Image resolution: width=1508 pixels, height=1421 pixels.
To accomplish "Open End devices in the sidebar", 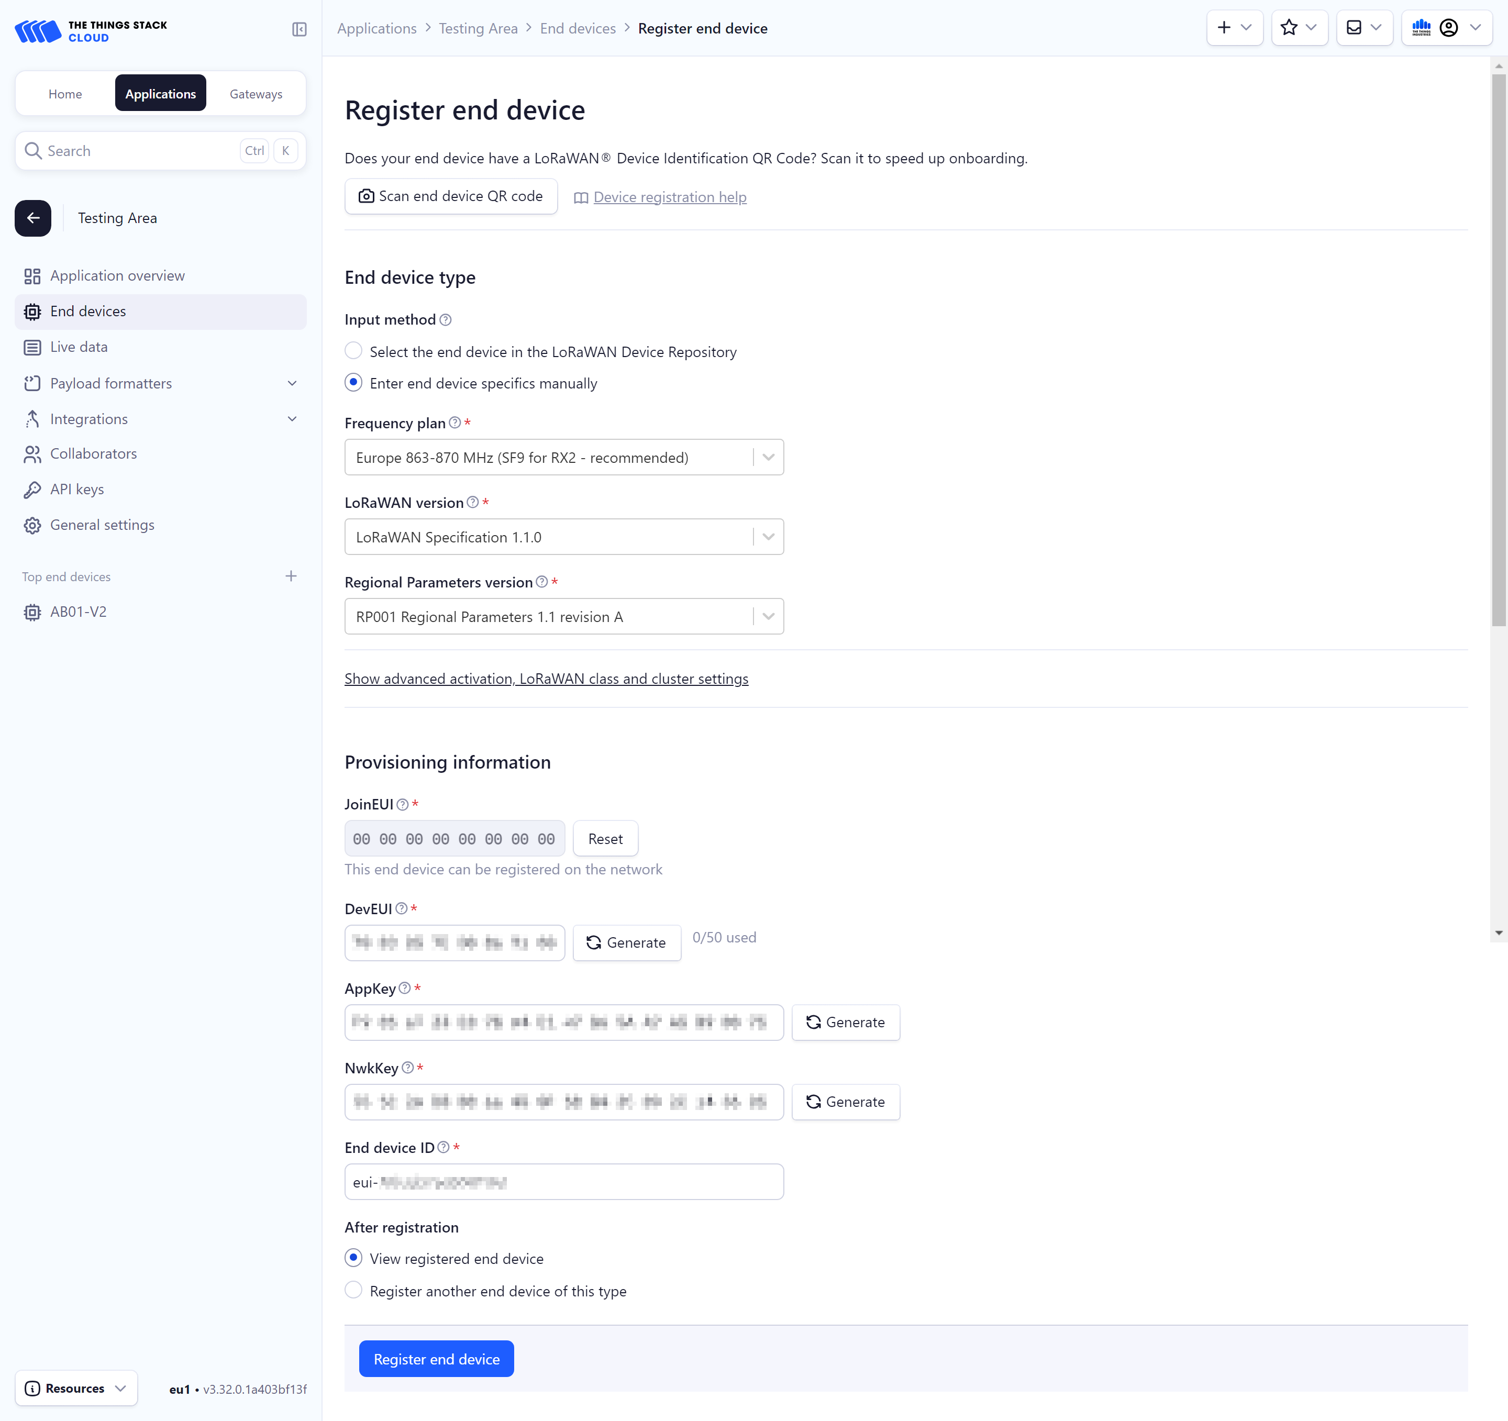I will pos(88,311).
